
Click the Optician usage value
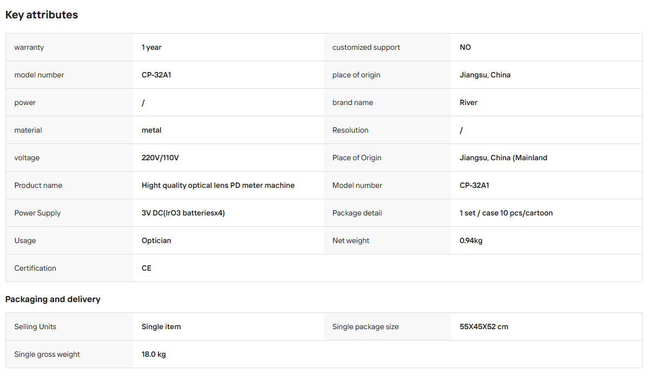click(156, 240)
